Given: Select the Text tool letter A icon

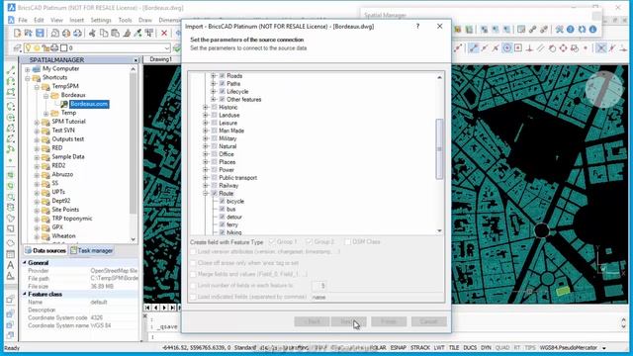Looking at the screenshot, I should [11, 265].
